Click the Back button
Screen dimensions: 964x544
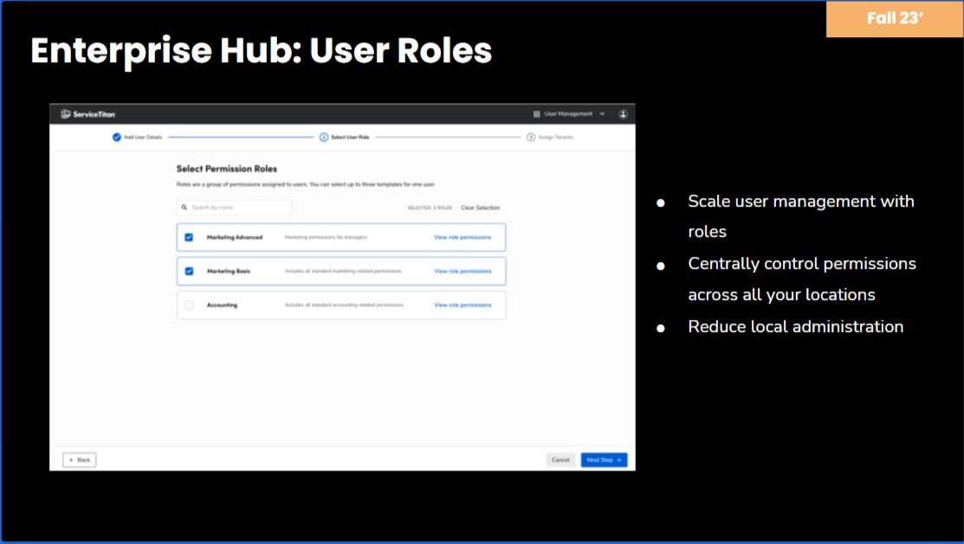[x=80, y=460]
